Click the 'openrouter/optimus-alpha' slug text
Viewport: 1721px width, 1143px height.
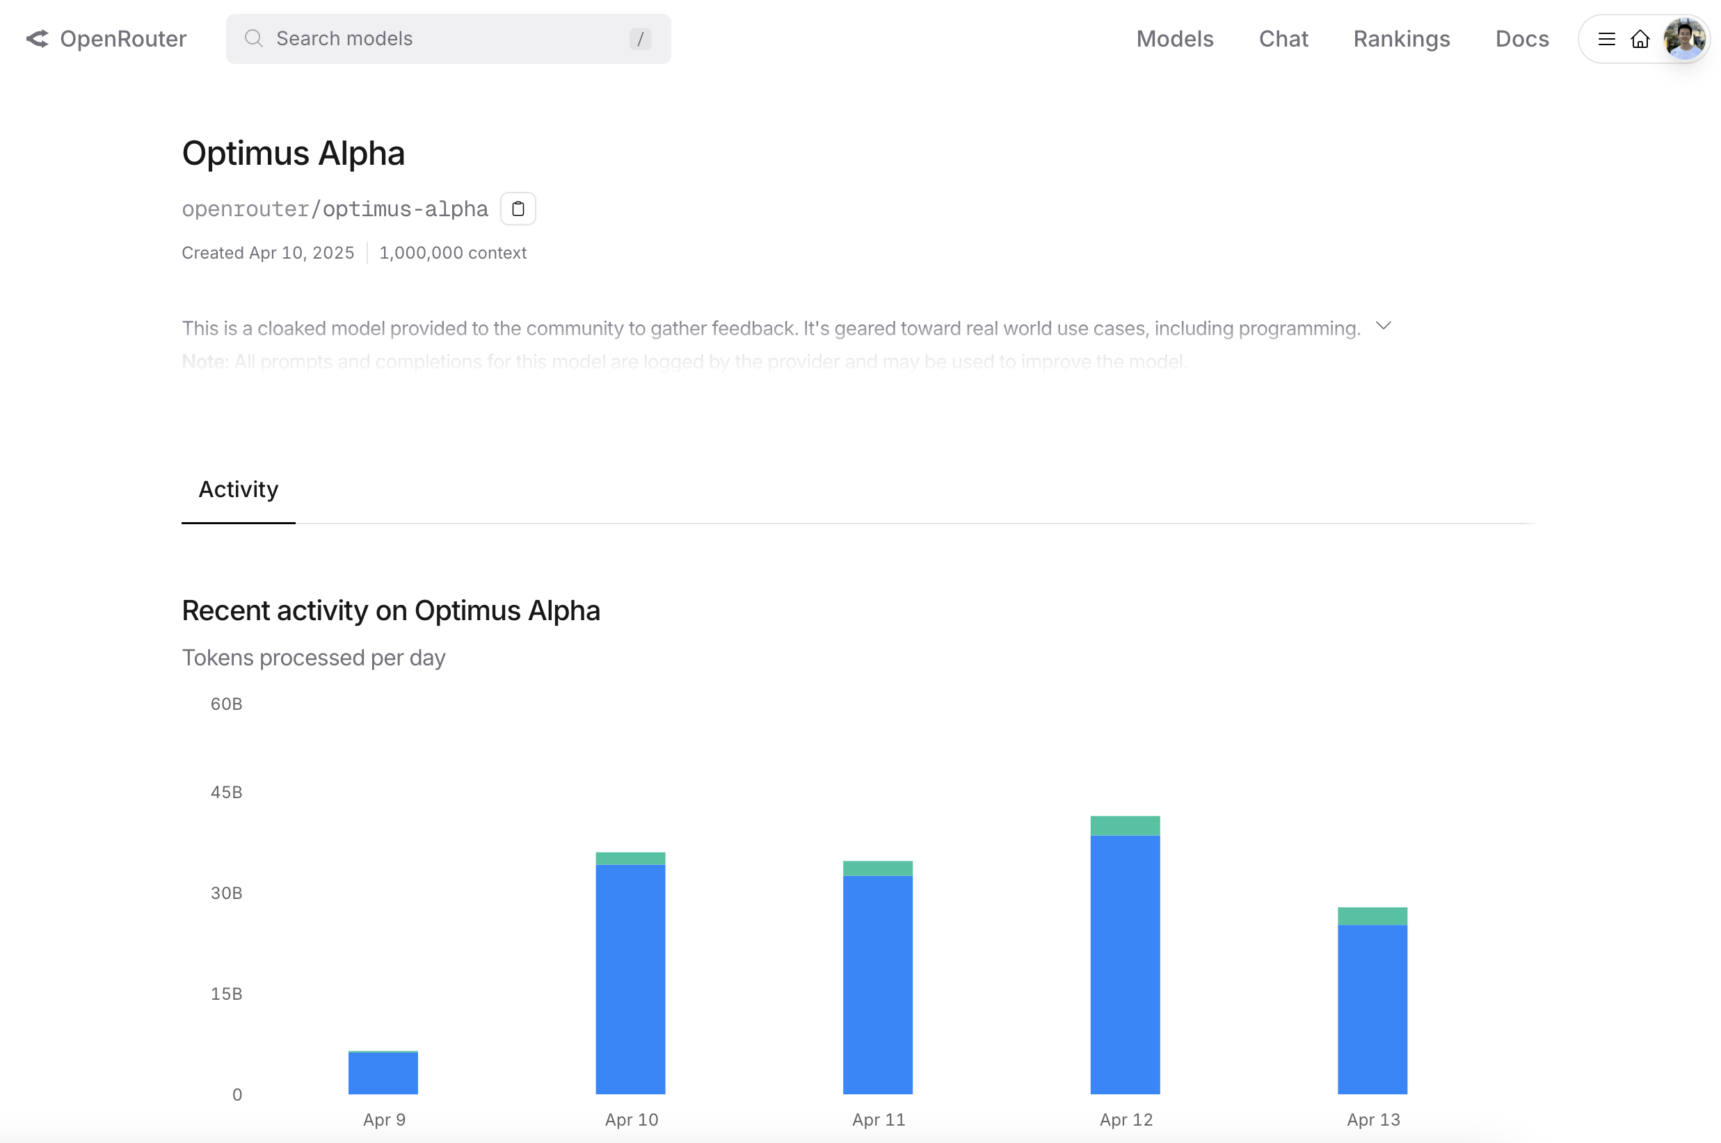tap(335, 209)
